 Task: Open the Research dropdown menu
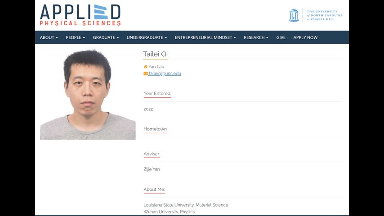coord(256,37)
